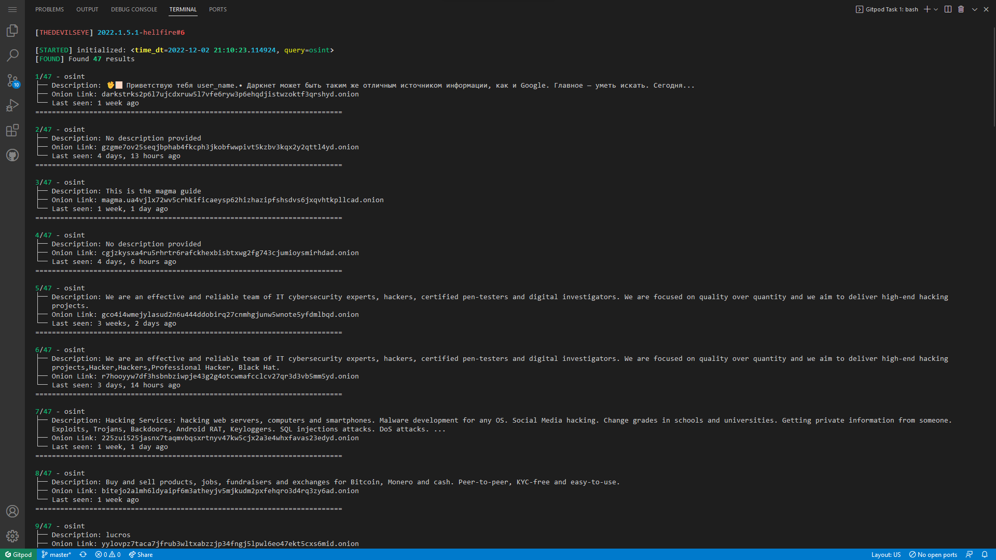Click 'Last seen: 4 days, 13 hours ago'
Image resolution: width=996 pixels, height=560 pixels.
[x=116, y=156]
